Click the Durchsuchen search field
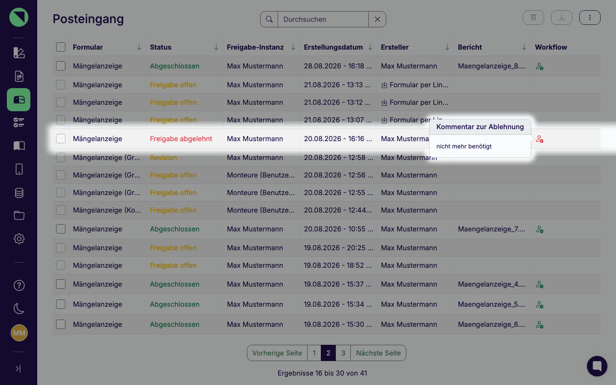The image size is (616, 385). click(323, 19)
